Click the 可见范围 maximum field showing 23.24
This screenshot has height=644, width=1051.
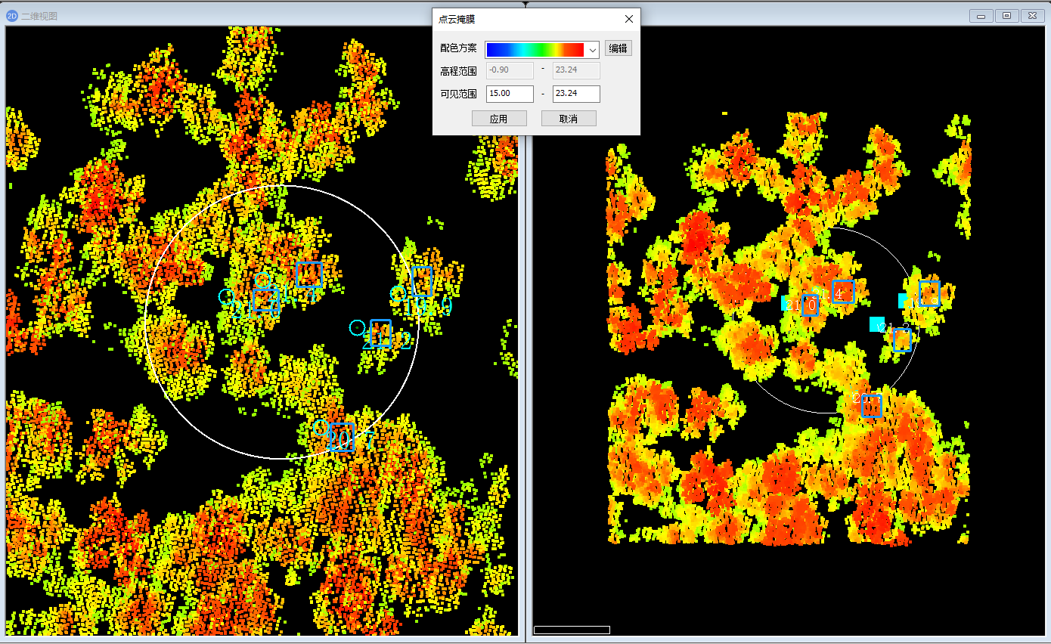click(x=577, y=94)
